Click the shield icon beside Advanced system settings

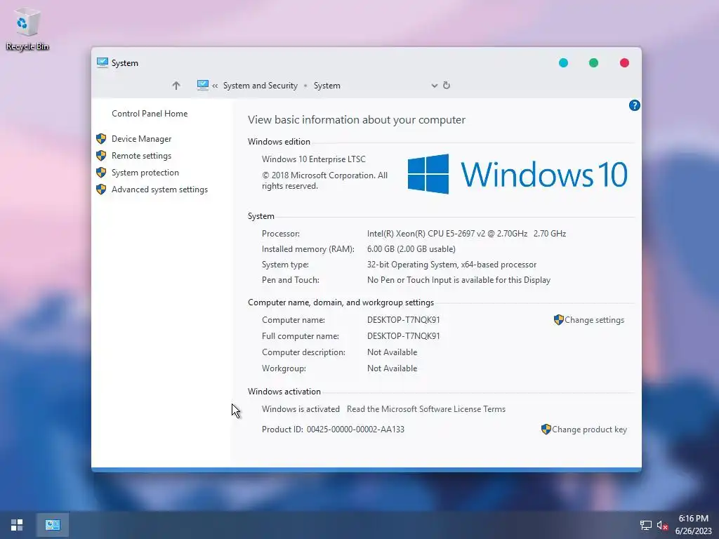click(101, 189)
